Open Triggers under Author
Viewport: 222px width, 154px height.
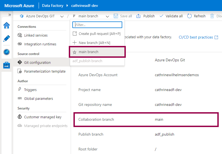pos(30,90)
